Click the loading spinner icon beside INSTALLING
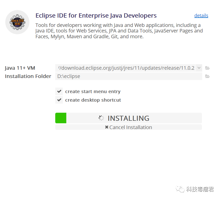 101,118
